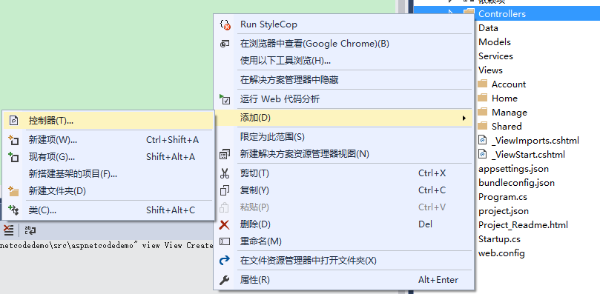This screenshot has height=294, width=600.
Task: Select 在解决方案管理器中隐藏
Action: [x=344, y=80]
